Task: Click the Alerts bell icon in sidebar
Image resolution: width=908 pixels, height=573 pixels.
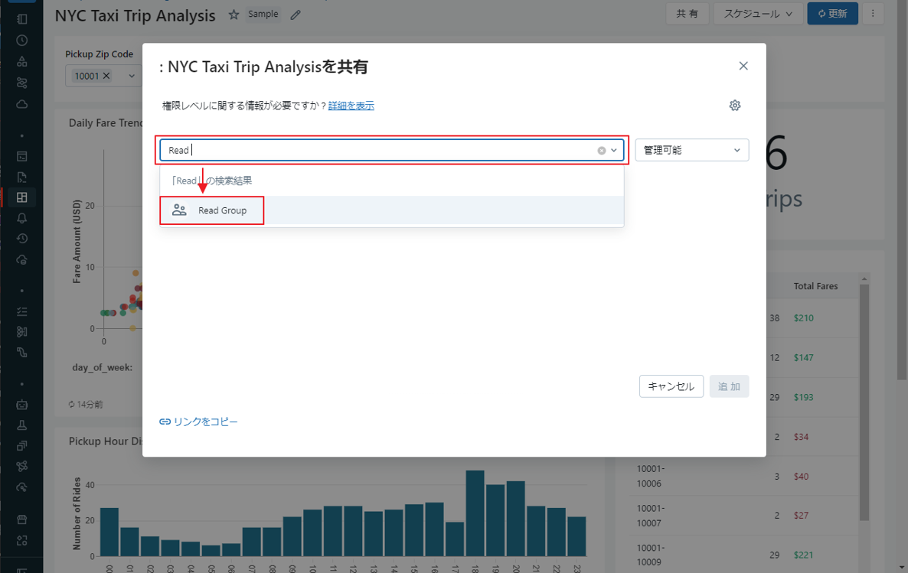Action: pyautogui.click(x=21, y=218)
